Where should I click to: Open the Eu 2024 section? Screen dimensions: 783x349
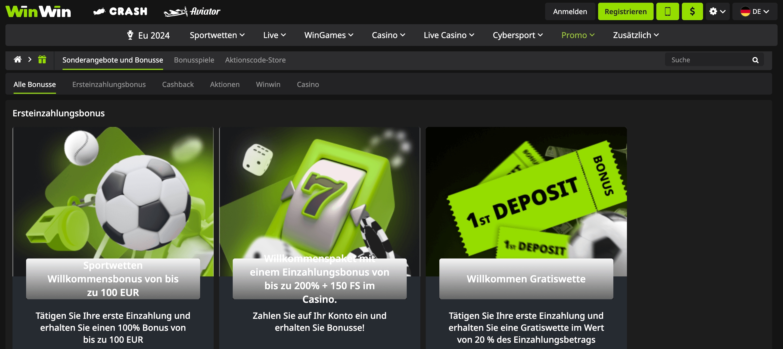click(148, 35)
